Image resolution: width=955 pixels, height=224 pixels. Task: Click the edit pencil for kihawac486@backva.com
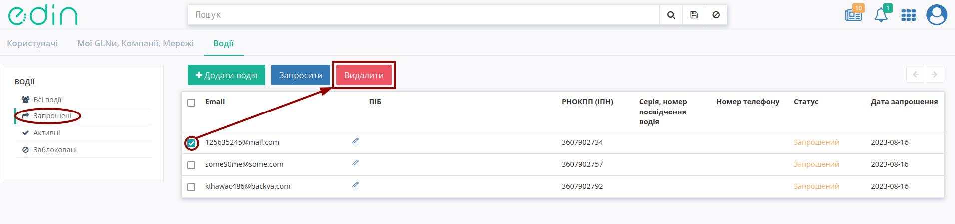tap(355, 185)
